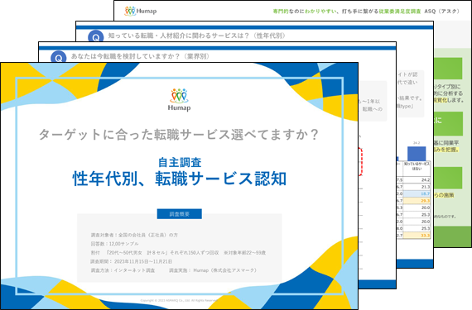Image resolution: width=472 pixels, height=310 pixels.
Task: Select the 調査概要 blue label
Action: 180,214
